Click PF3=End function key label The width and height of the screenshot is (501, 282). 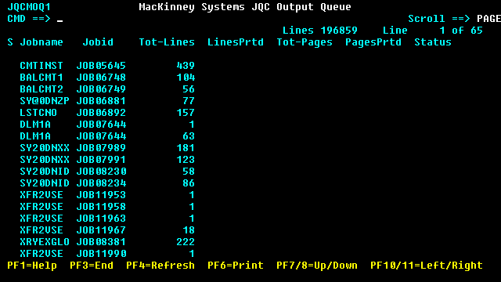(92, 266)
